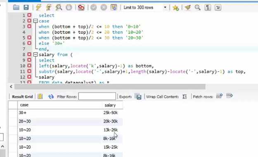Select the '13k-26k' salary cell

[x=113, y=130]
